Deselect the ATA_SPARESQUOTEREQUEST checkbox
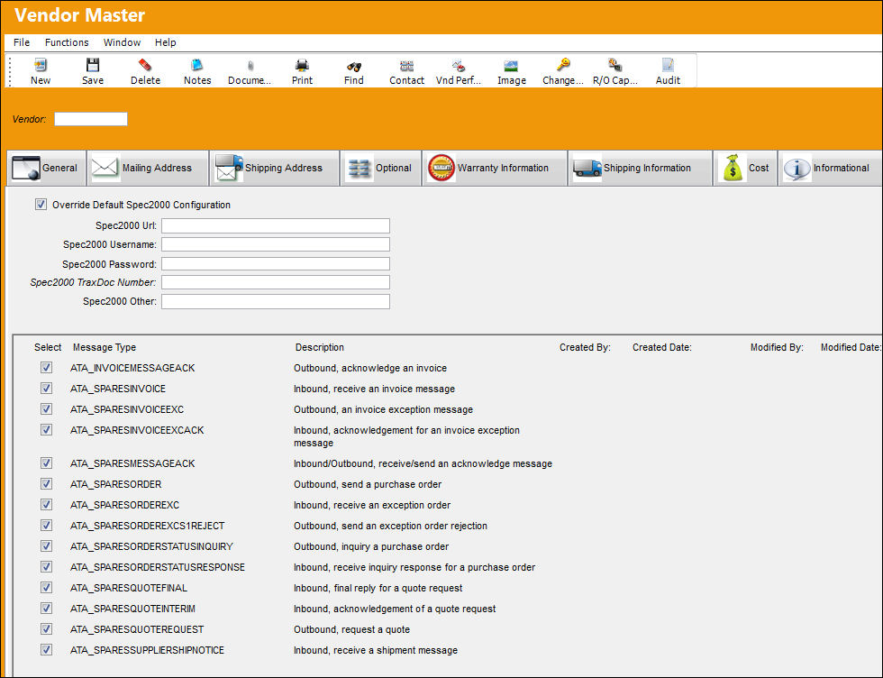Image resolution: width=883 pixels, height=678 pixels. pos(46,629)
